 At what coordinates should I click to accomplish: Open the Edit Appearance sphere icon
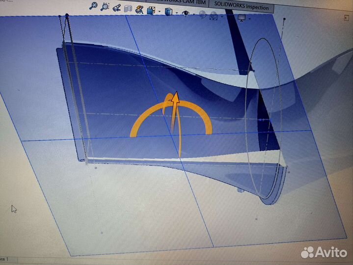pos(202,14)
